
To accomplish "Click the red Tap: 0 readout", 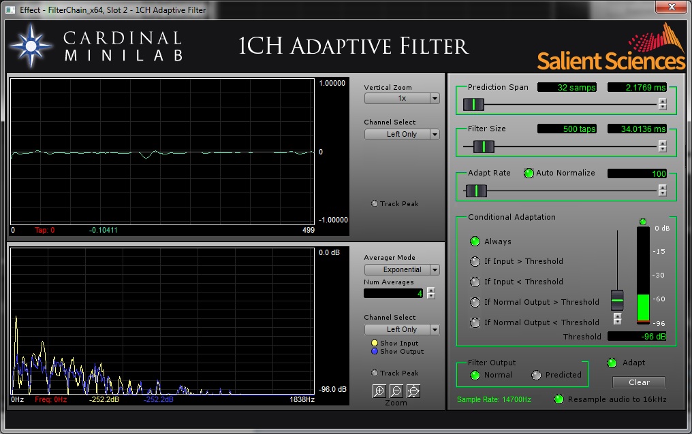I will tap(44, 230).
